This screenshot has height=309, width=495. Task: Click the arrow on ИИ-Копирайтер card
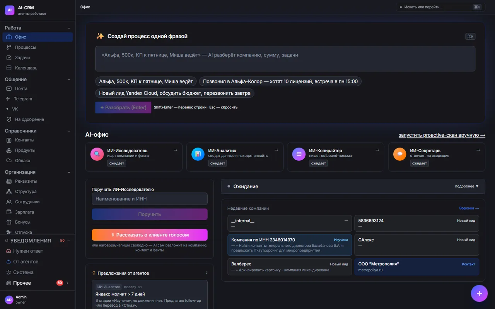[x=377, y=150]
